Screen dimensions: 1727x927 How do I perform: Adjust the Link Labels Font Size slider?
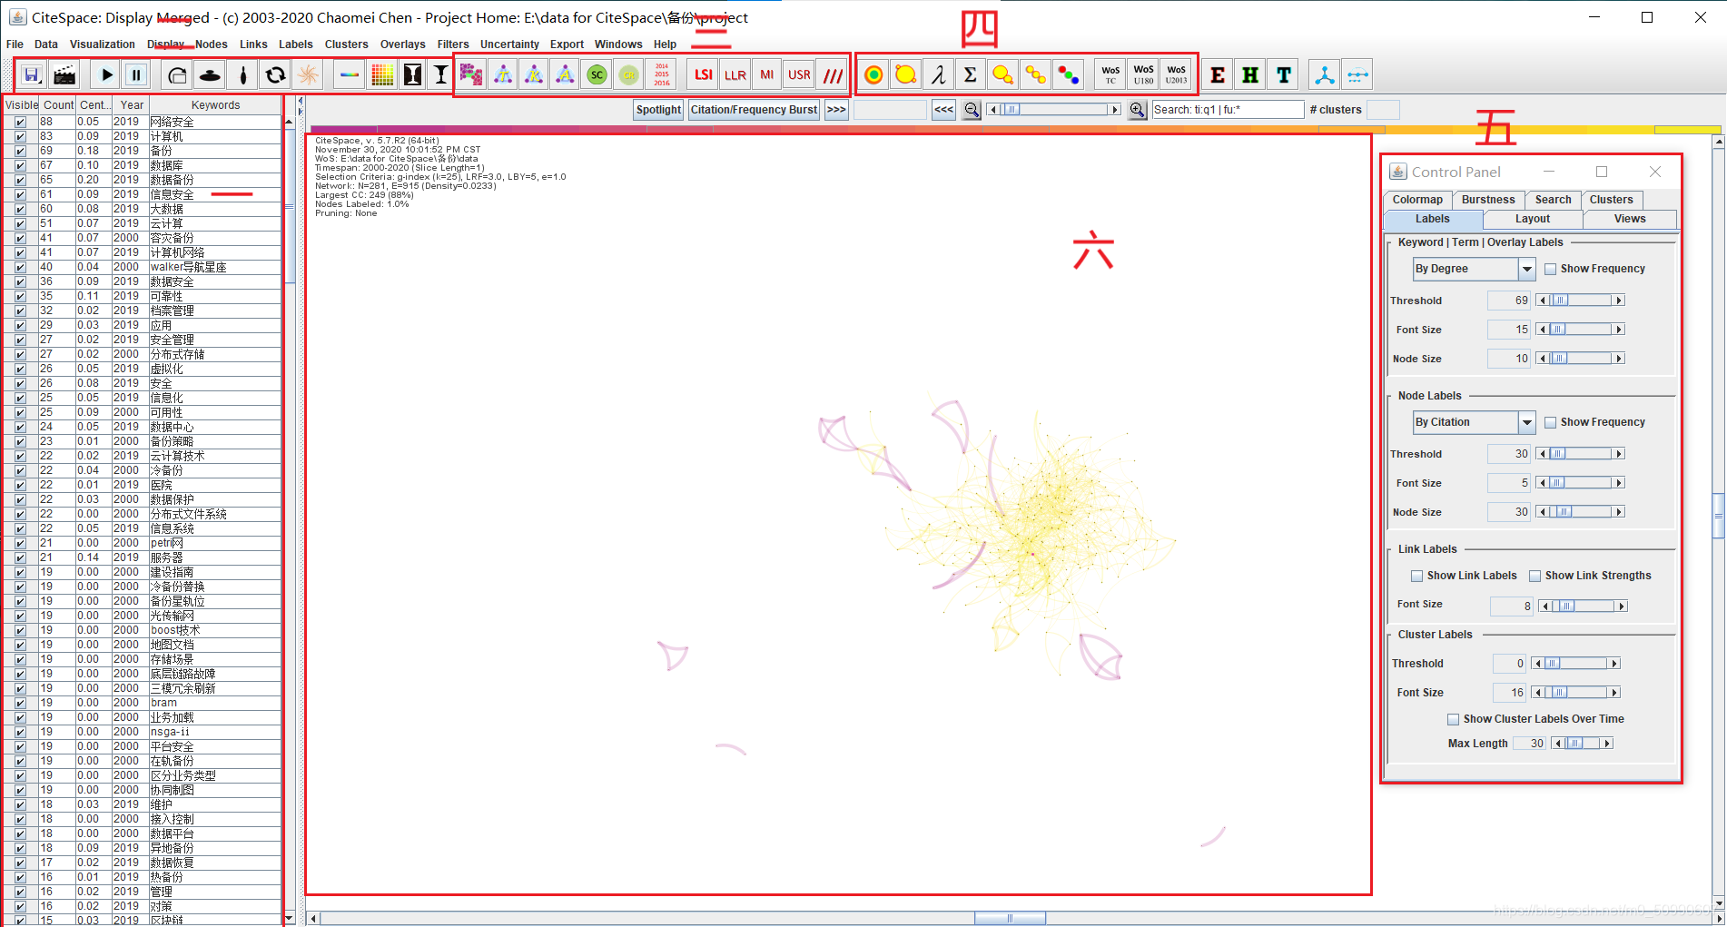1583,606
